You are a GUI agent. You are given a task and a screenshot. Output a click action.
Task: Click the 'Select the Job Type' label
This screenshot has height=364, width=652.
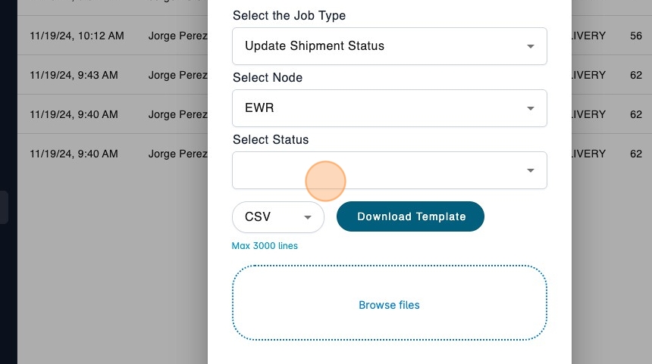point(289,15)
